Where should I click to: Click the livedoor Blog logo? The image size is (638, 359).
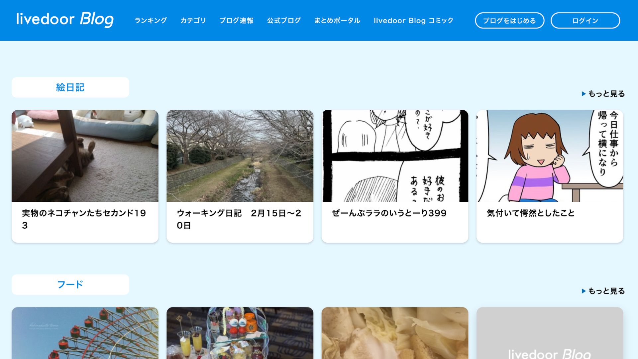(x=65, y=19)
